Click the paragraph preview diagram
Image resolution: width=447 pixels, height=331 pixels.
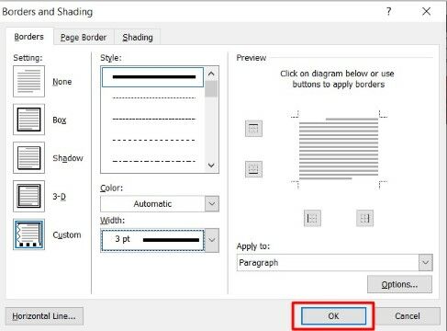click(x=339, y=149)
